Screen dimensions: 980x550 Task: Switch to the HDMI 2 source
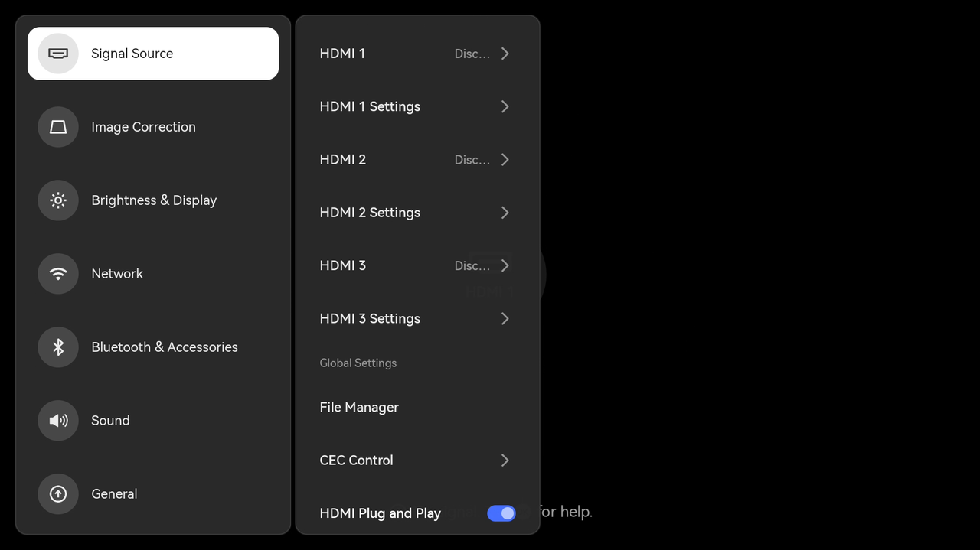click(x=342, y=160)
